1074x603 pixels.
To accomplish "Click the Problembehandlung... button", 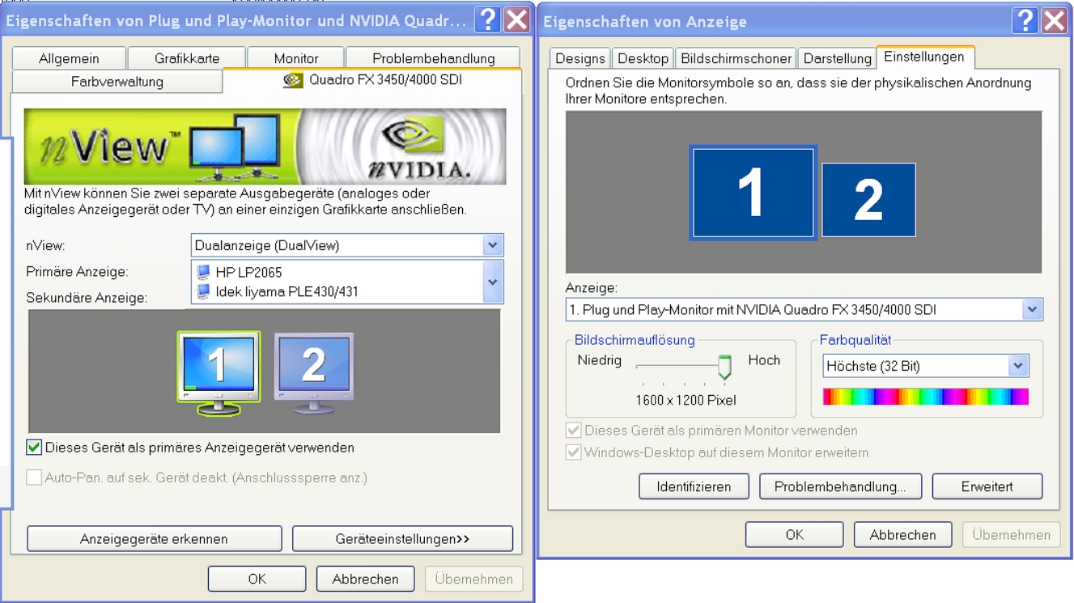I will 840,486.
